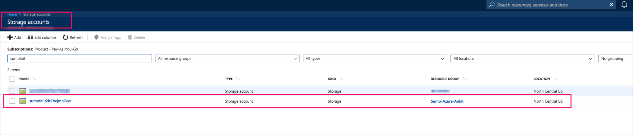Click North Central US in the sumofailt2lr2bejmh7xw row
Viewport: 633px width, 135px height.
[x=548, y=101]
